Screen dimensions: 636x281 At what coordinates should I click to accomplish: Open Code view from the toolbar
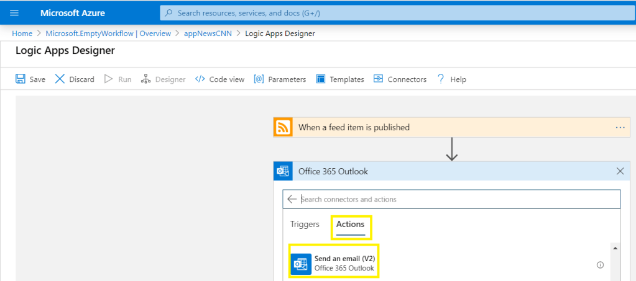click(219, 79)
